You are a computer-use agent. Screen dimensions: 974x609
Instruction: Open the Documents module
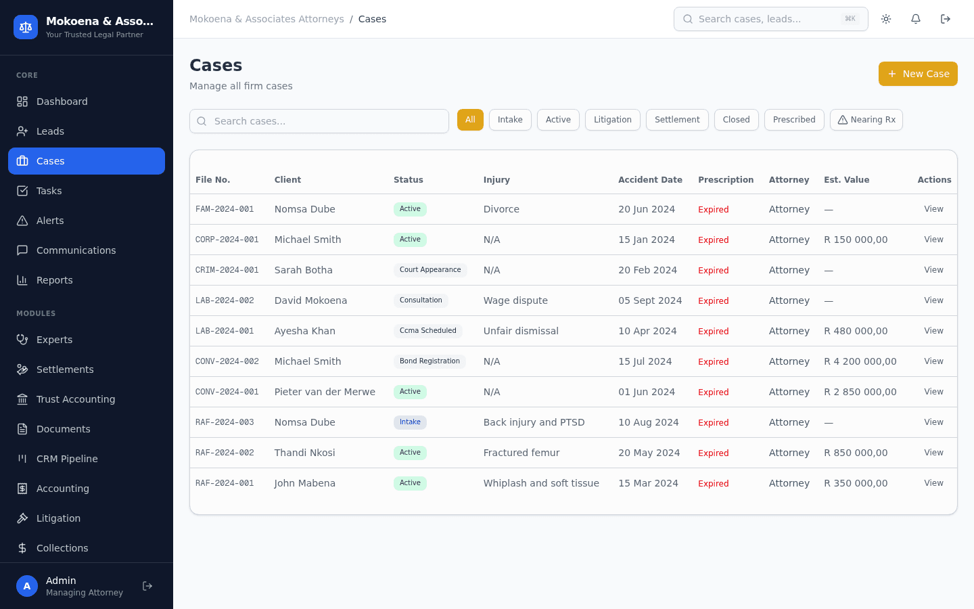87,429
